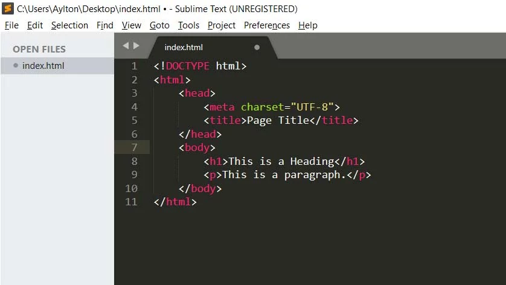
Task: Click the left tab navigation arrow
Action: click(126, 46)
